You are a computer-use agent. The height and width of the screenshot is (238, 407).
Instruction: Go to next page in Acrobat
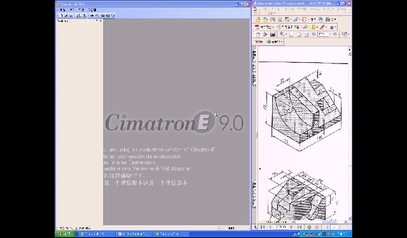point(292,227)
